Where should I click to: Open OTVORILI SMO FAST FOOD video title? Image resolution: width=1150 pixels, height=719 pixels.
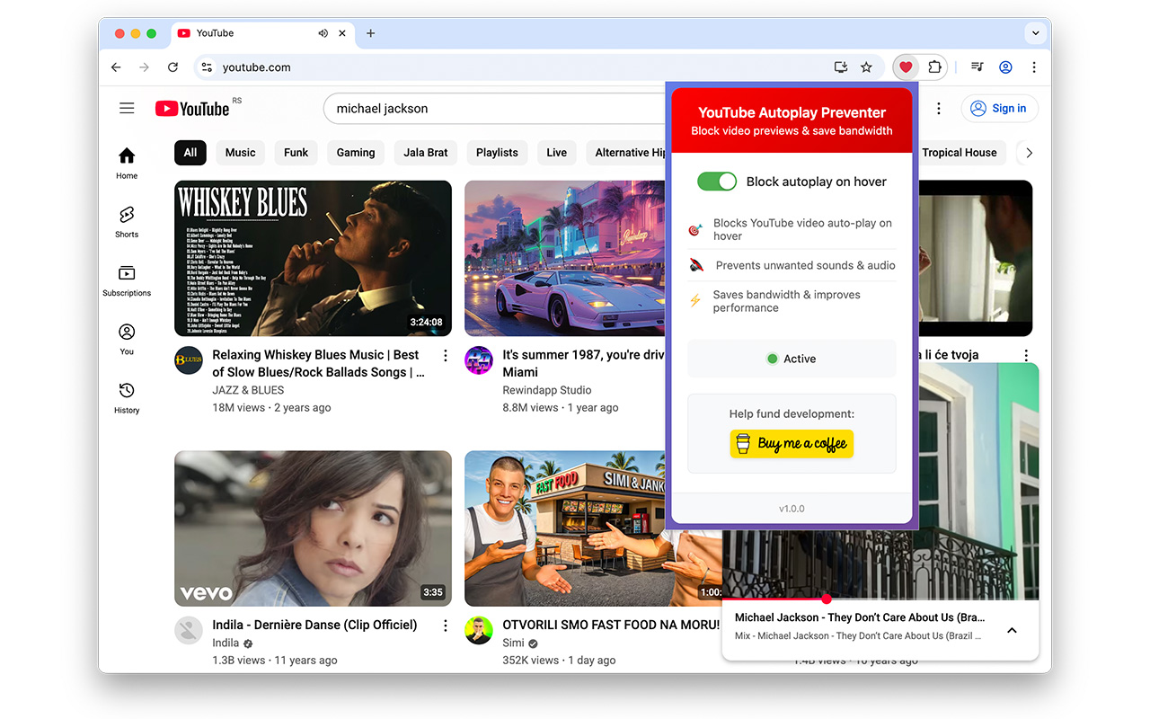point(611,625)
